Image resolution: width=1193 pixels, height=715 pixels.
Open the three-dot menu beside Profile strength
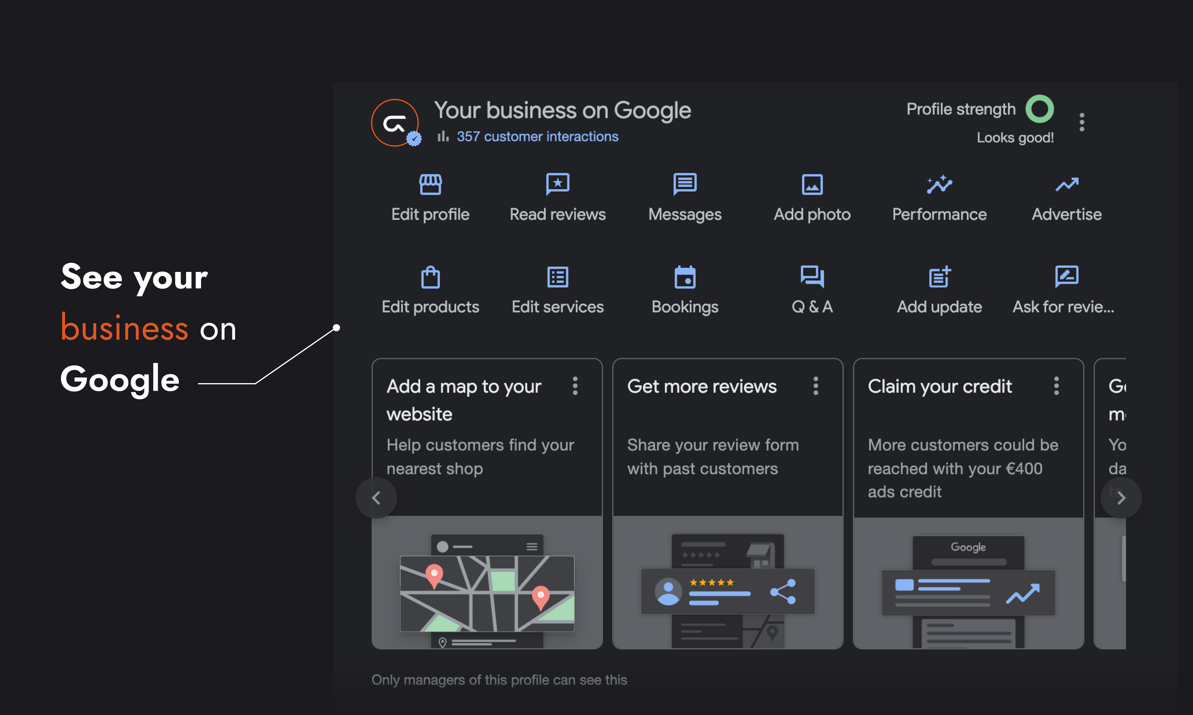click(x=1082, y=122)
